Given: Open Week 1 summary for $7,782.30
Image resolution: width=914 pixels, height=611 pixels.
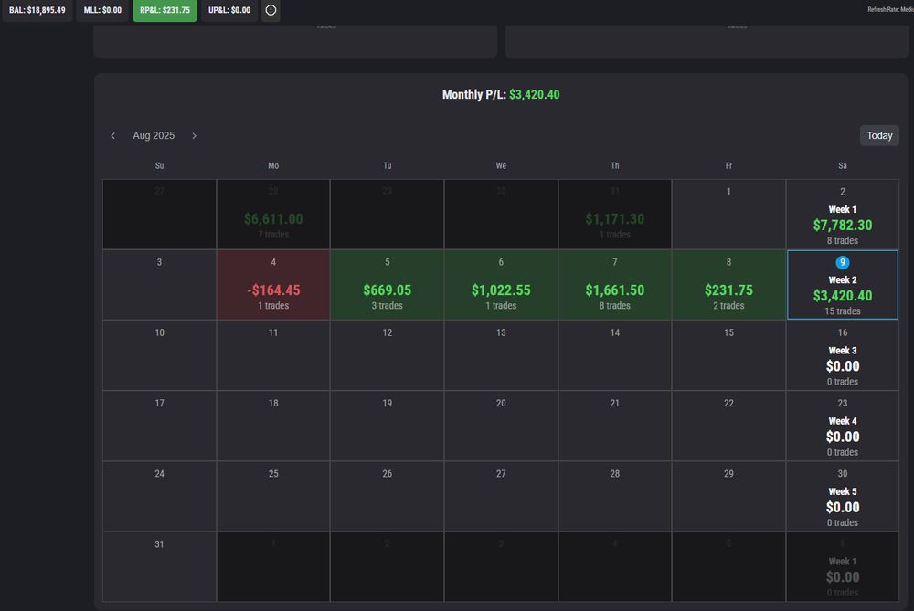Looking at the screenshot, I should tap(843, 215).
